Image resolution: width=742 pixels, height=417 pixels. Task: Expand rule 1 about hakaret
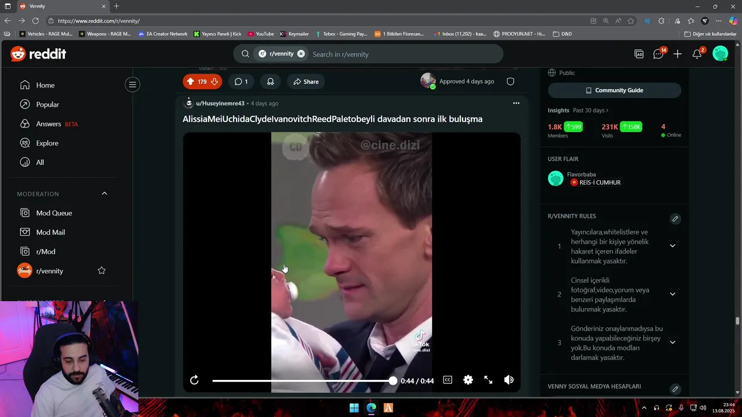coord(672,246)
